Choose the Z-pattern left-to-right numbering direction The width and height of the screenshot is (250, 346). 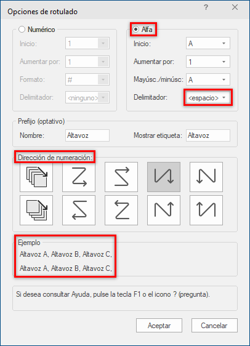tap(79, 177)
